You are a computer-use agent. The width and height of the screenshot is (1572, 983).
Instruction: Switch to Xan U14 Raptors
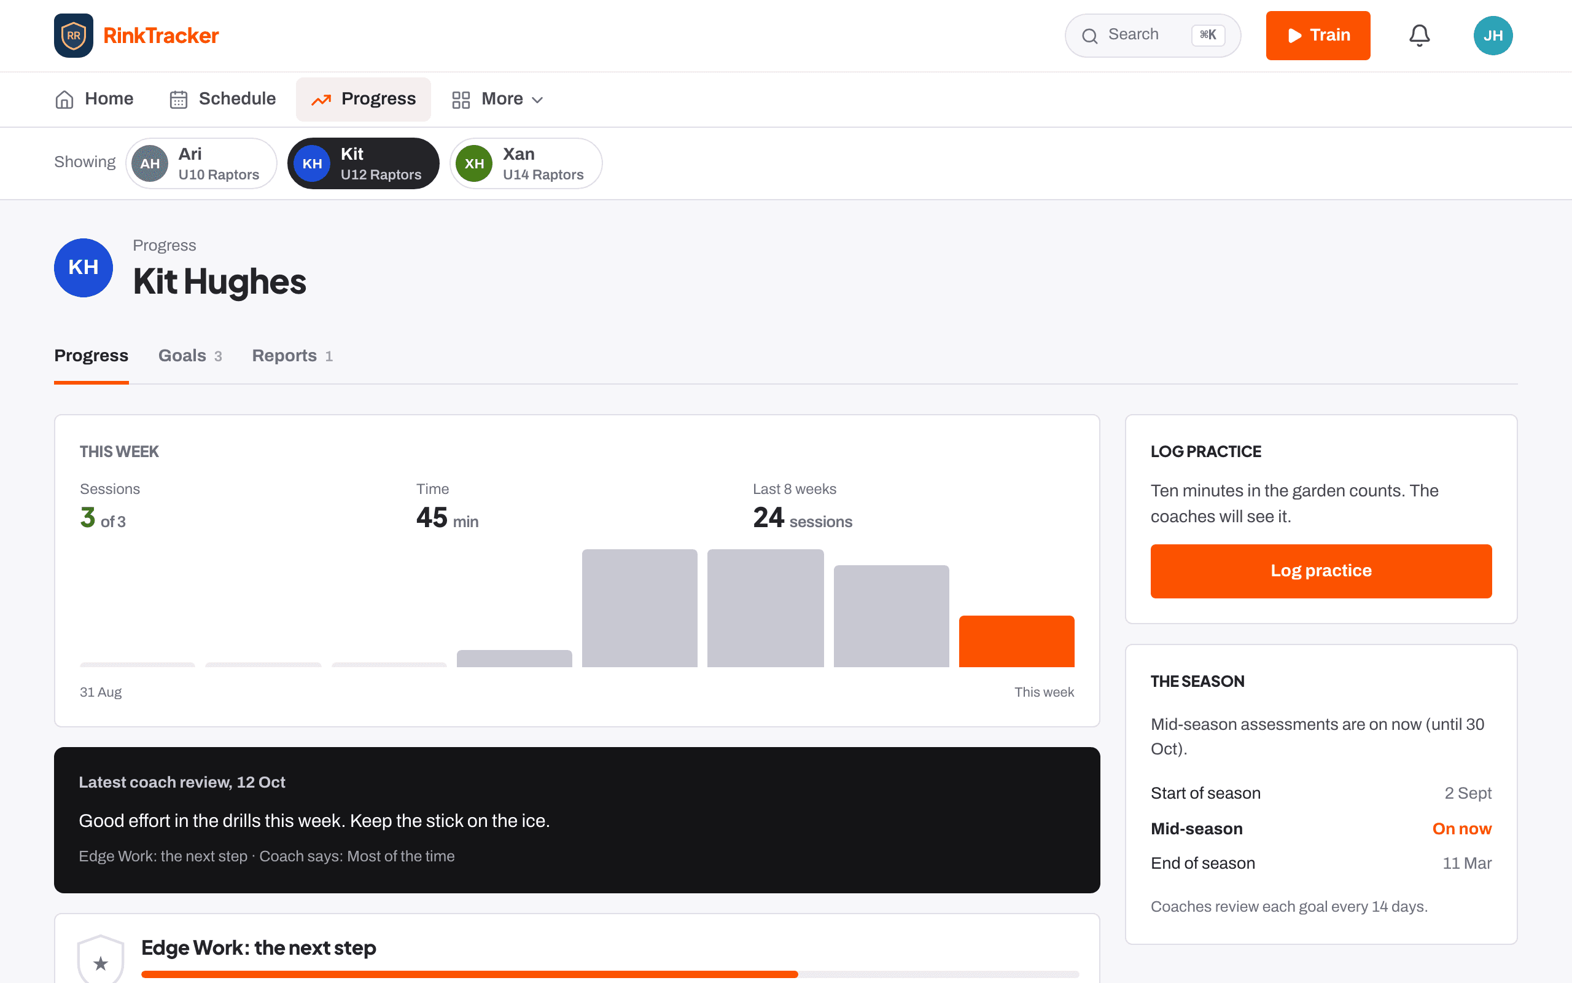pos(526,163)
